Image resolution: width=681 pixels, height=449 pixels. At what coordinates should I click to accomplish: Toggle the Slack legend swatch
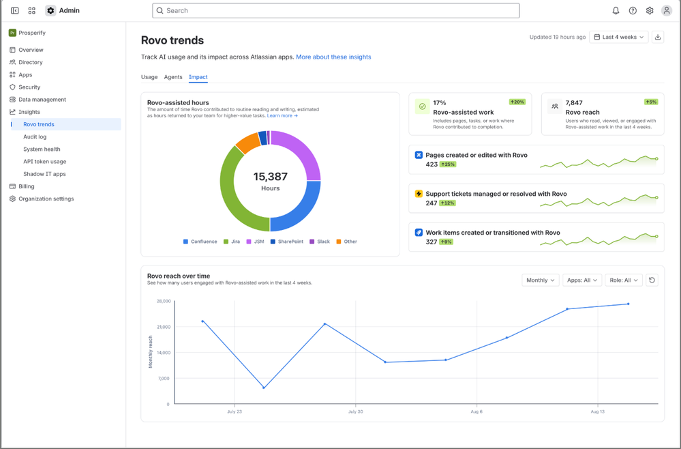point(312,242)
